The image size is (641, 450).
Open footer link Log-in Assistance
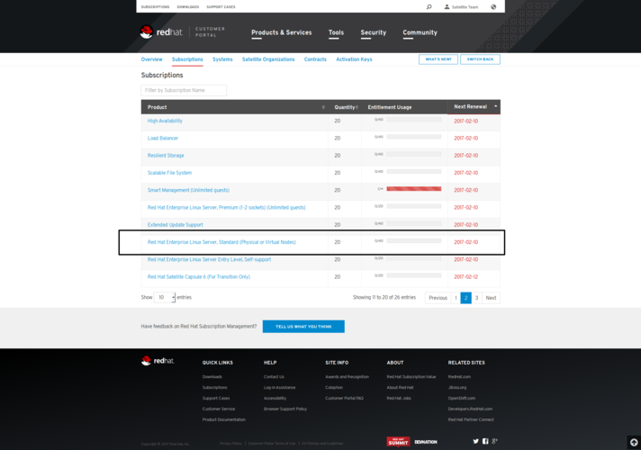pyautogui.click(x=279, y=388)
